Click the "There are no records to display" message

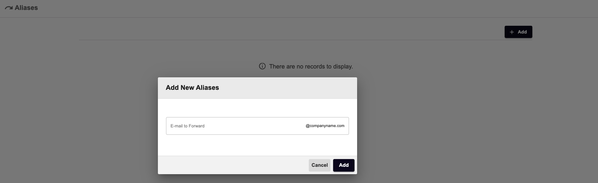(311, 67)
